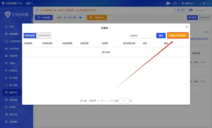Screen dimensions: 212x128
Task: Focus the 前往 page number field
Action: point(124,101)
